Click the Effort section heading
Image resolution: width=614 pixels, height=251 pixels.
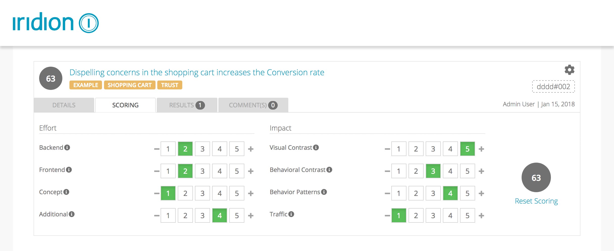tap(48, 128)
